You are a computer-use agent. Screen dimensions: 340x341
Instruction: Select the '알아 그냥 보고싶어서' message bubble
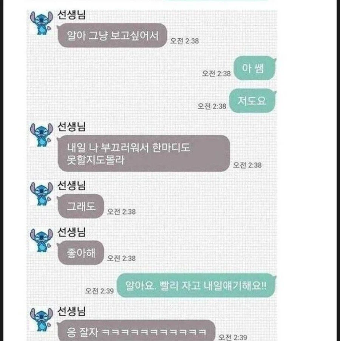pyautogui.click(x=112, y=36)
